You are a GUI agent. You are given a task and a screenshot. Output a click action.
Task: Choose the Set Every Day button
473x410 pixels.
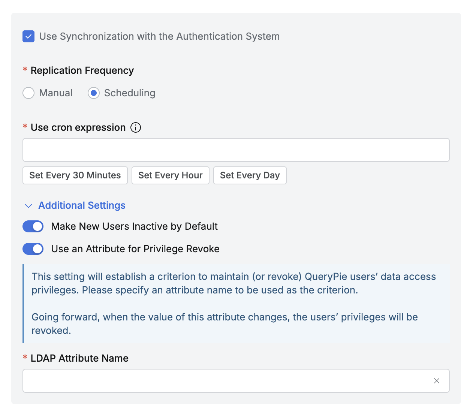pos(250,175)
